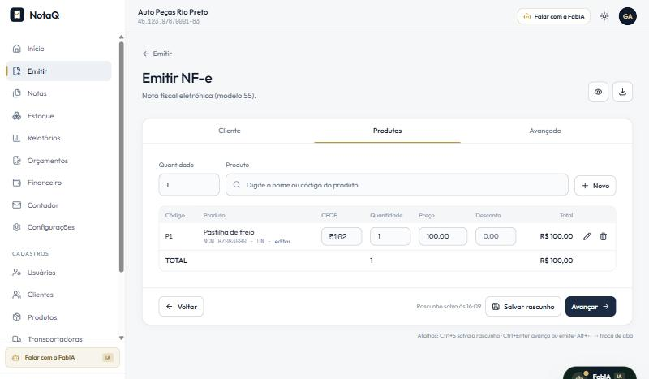This screenshot has width=649, height=379.
Task: Click the sidebar scrollbar down arrow
Action: point(121,338)
